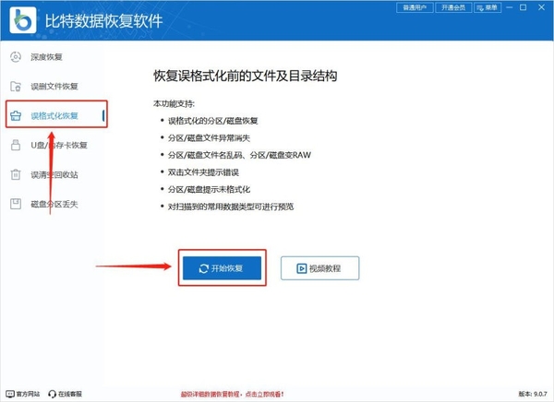Viewport: 554px width, 402px height.
Task: Click the bullet 误格式化的分区/磁盘恢复
Action: click(212, 121)
